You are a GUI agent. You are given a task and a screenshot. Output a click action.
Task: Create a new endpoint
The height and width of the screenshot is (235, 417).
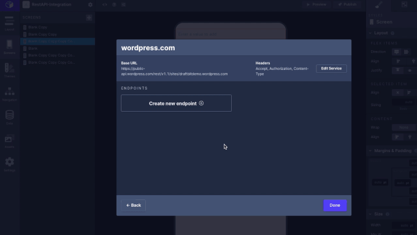click(176, 103)
